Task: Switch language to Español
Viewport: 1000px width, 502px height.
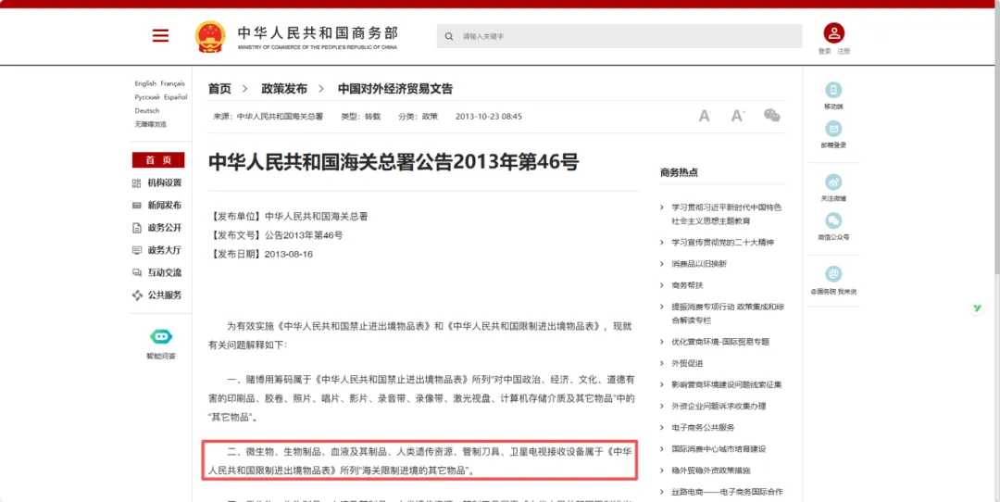Action: 175,97
